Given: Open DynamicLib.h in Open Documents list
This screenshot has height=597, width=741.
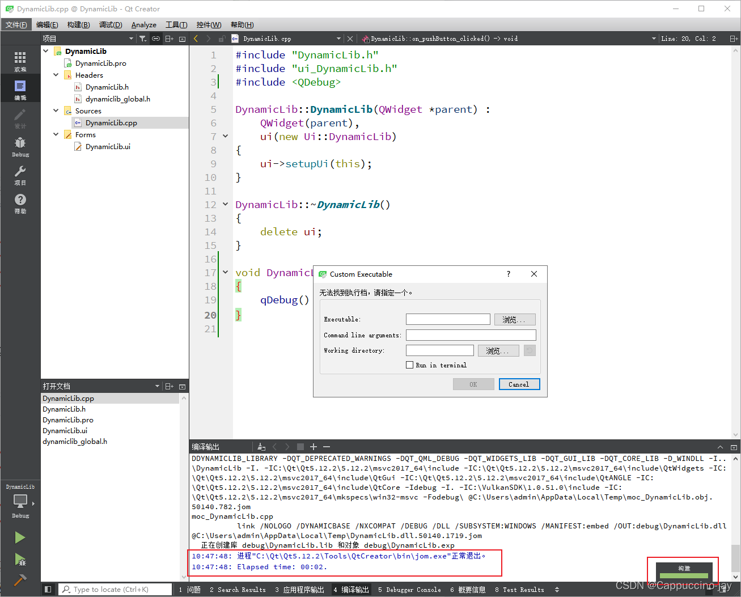Looking at the screenshot, I should (64, 409).
